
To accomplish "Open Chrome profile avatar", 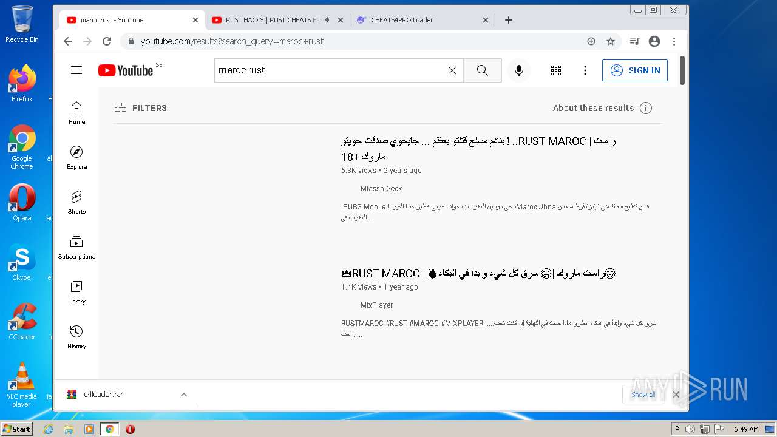I will pyautogui.click(x=654, y=41).
